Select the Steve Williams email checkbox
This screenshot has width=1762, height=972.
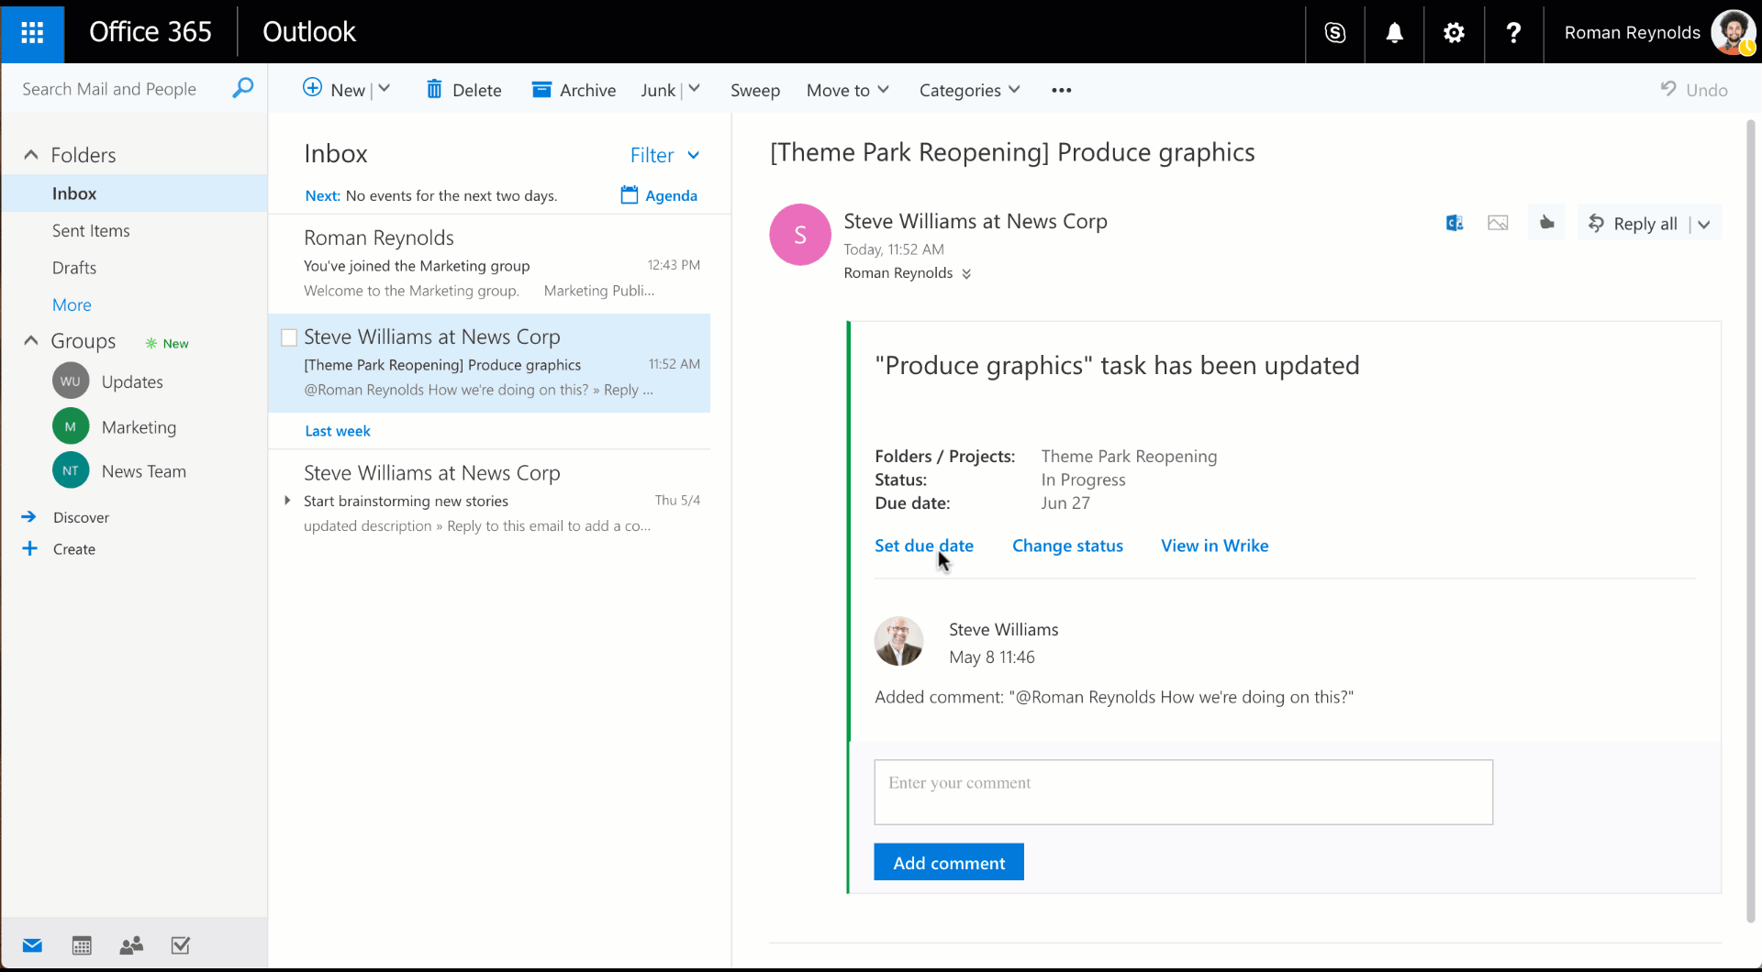288,337
